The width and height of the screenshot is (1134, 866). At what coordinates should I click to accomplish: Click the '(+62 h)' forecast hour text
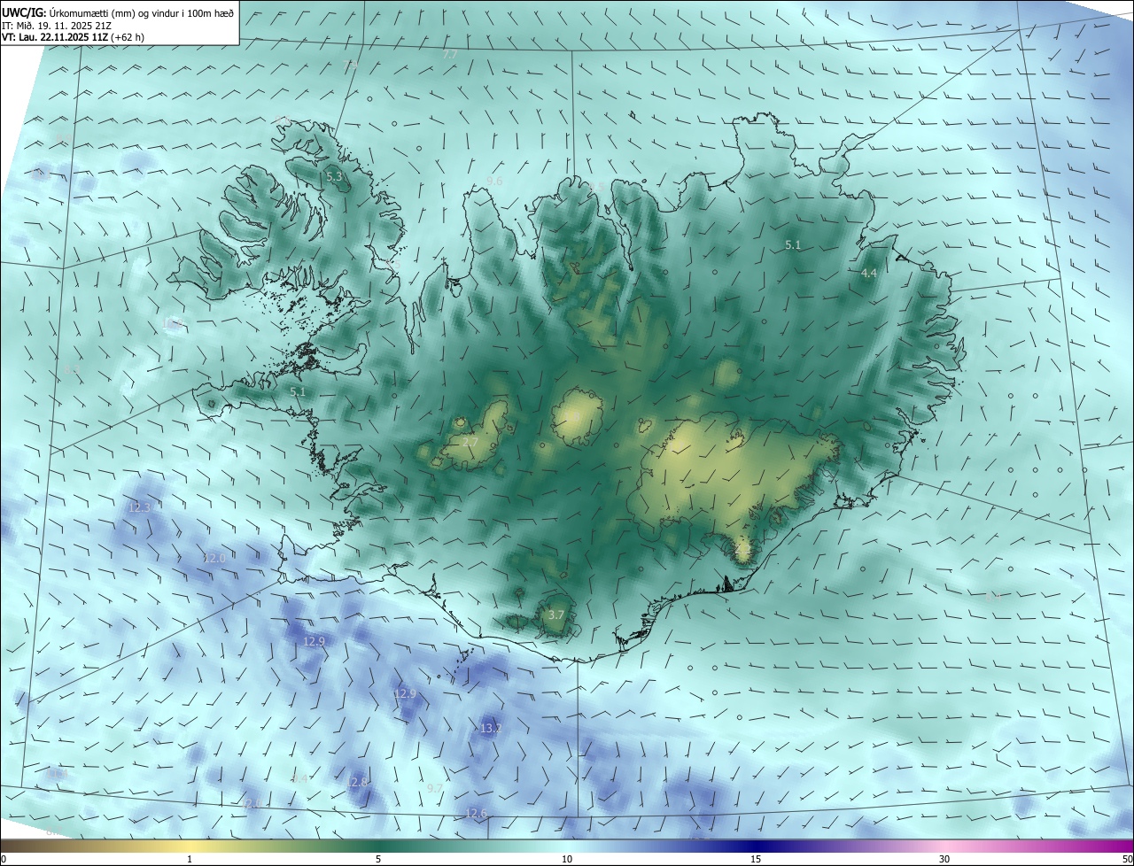[x=126, y=37]
